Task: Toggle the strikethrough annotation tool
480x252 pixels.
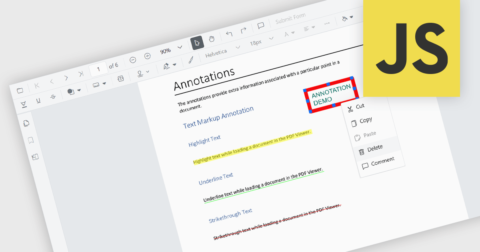Action: point(53,97)
